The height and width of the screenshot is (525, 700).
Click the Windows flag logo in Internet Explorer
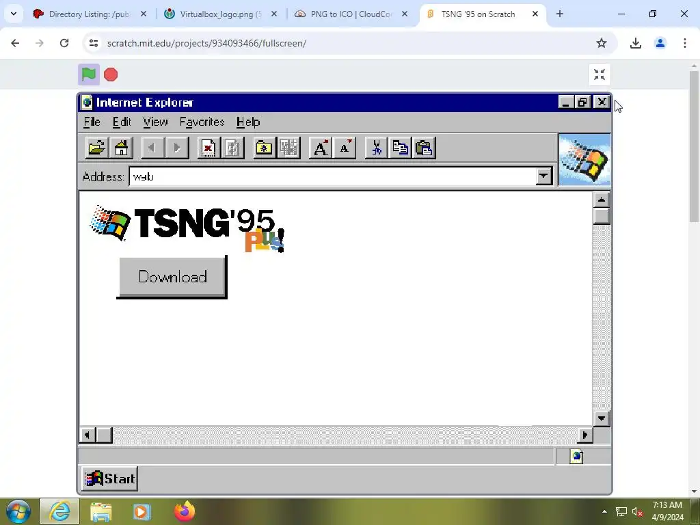(x=585, y=159)
